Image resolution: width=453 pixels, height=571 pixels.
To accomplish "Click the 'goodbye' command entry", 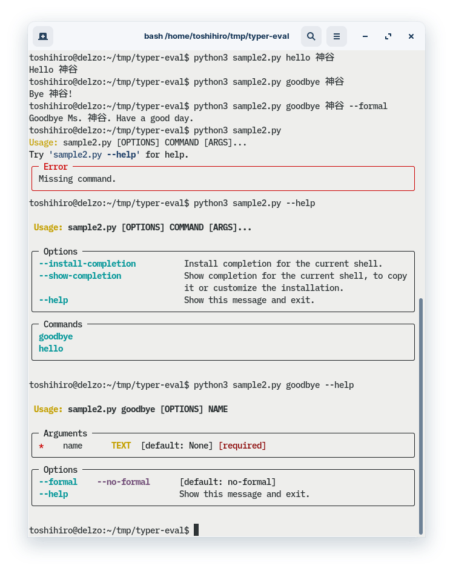I will pyautogui.click(x=56, y=336).
